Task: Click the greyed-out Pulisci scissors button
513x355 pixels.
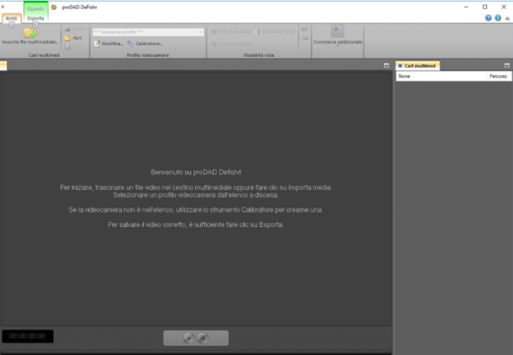Action: point(75,29)
